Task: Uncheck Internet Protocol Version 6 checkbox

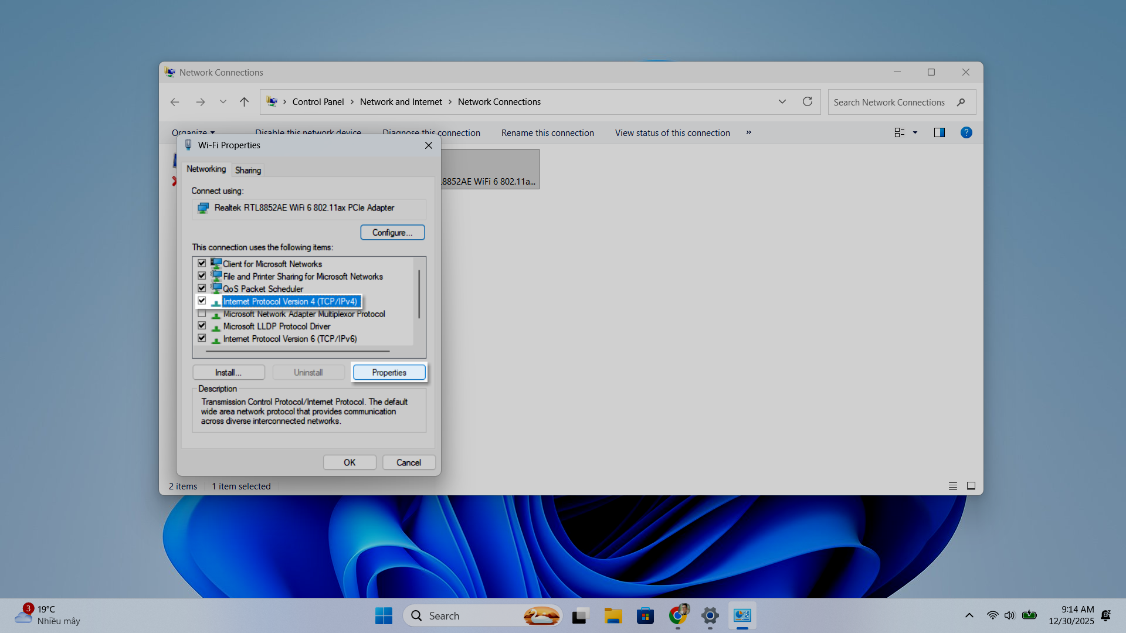Action: pos(202,338)
